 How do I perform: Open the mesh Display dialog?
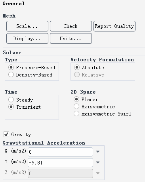pyautogui.click(x=27, y=38)
